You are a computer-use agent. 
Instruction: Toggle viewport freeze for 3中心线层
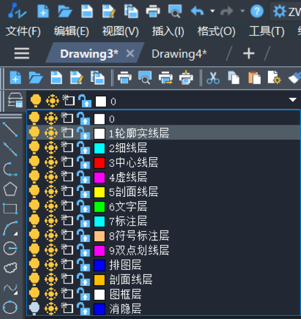point(67,162)
